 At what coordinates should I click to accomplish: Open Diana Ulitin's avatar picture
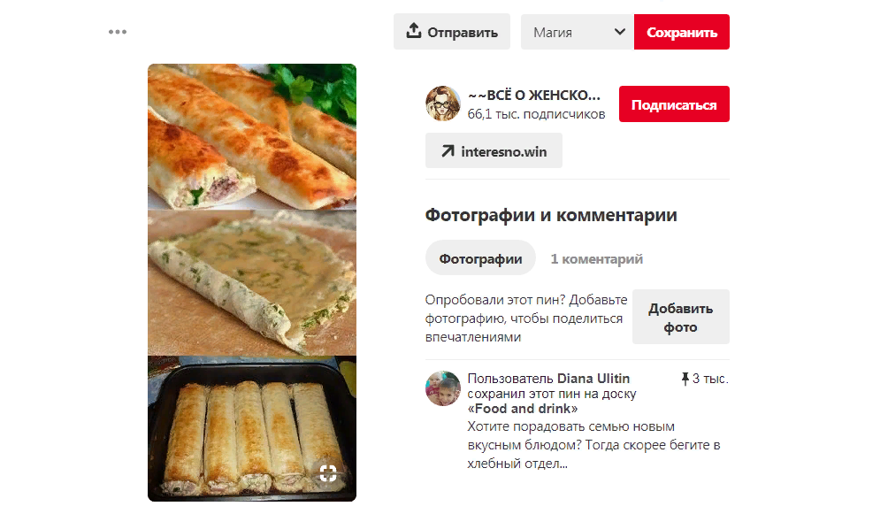click(443, 388)
